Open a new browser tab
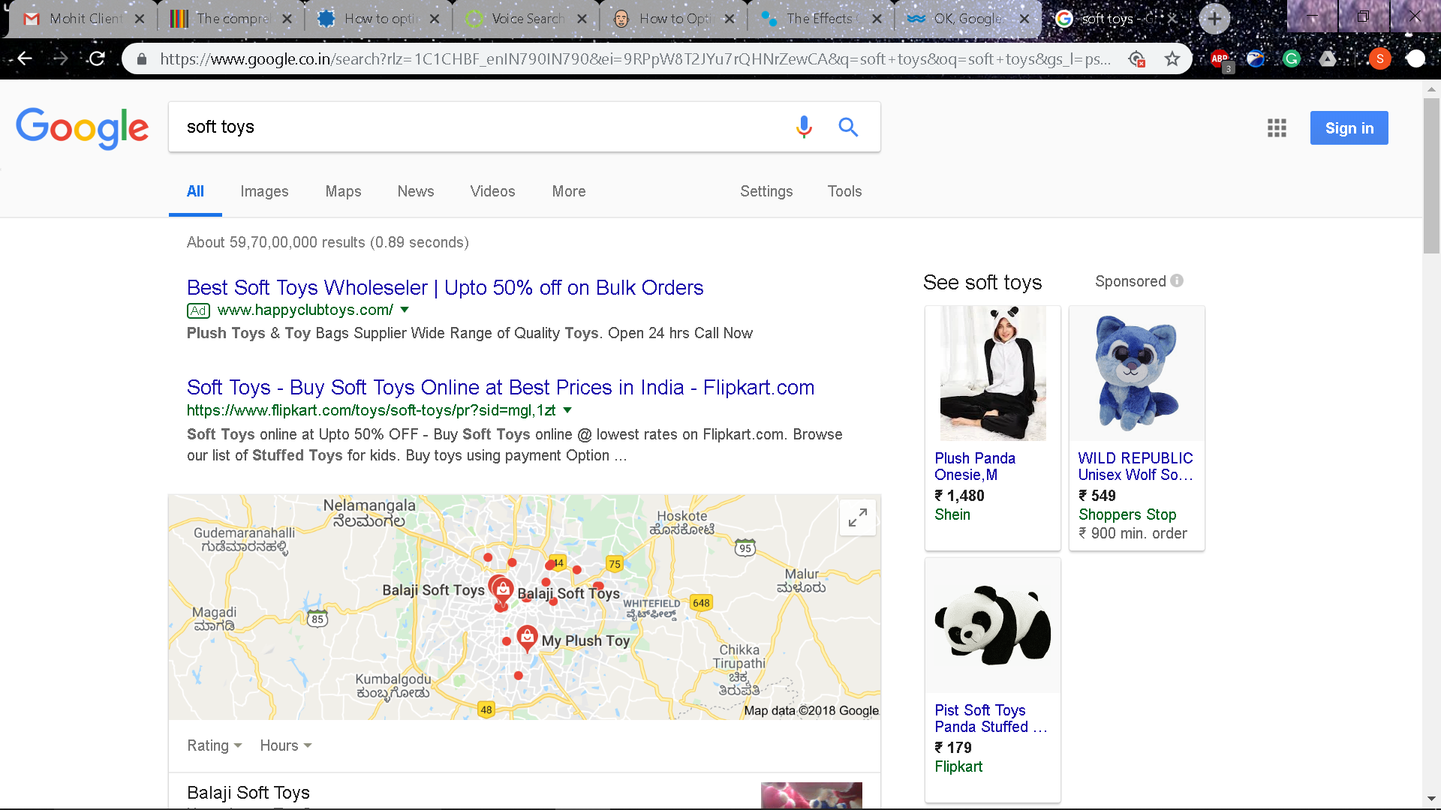 (1214, 19)
